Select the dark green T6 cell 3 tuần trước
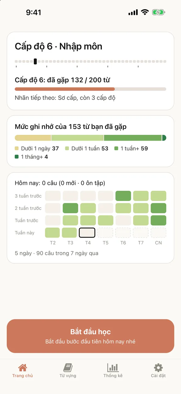Viewport: 181px width, 394px height. tap(123, 196)
